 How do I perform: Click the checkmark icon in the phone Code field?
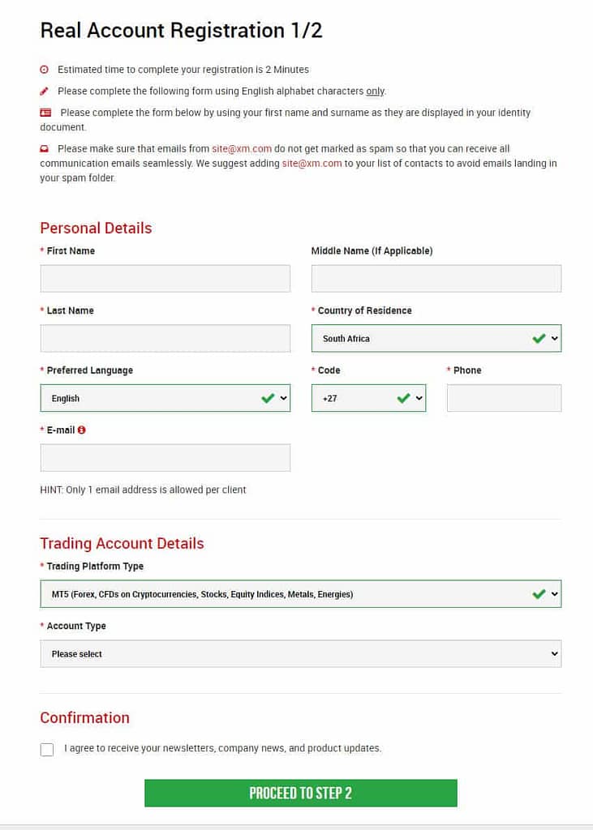[404, 398]
